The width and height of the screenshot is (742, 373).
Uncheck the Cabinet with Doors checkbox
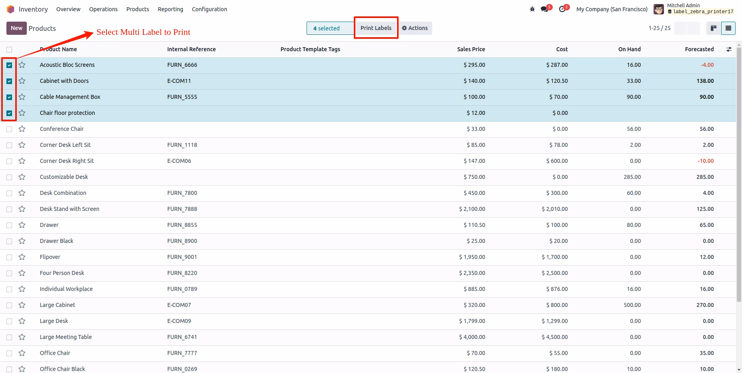point(9,81)
